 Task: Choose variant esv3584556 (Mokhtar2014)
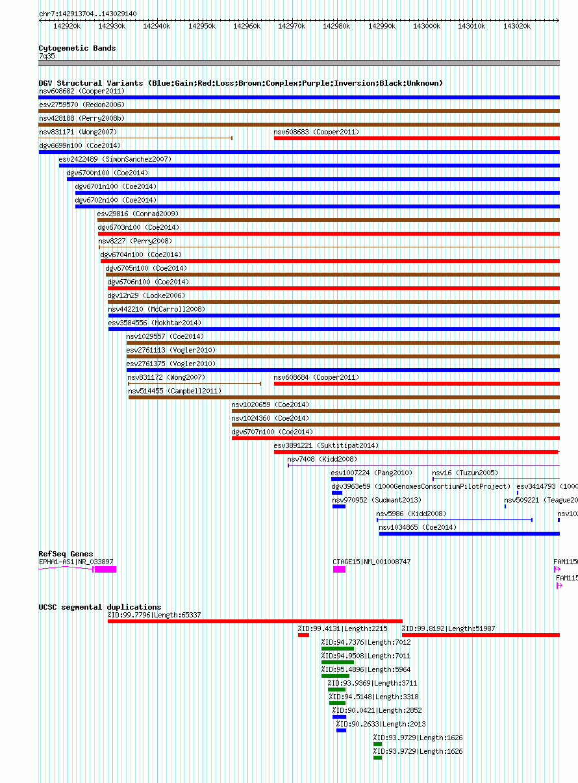click(x=155, y=323)
